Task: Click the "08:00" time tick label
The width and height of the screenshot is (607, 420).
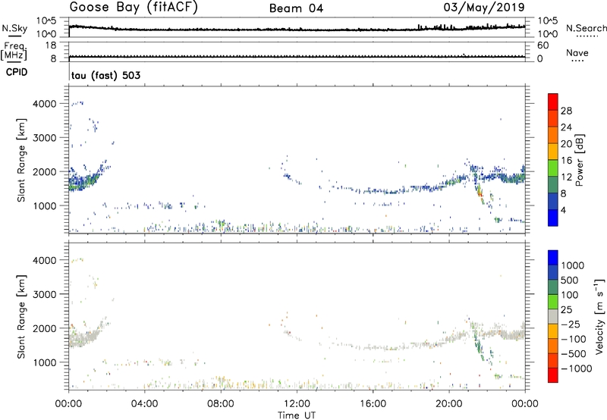Action: pos(221,404)
